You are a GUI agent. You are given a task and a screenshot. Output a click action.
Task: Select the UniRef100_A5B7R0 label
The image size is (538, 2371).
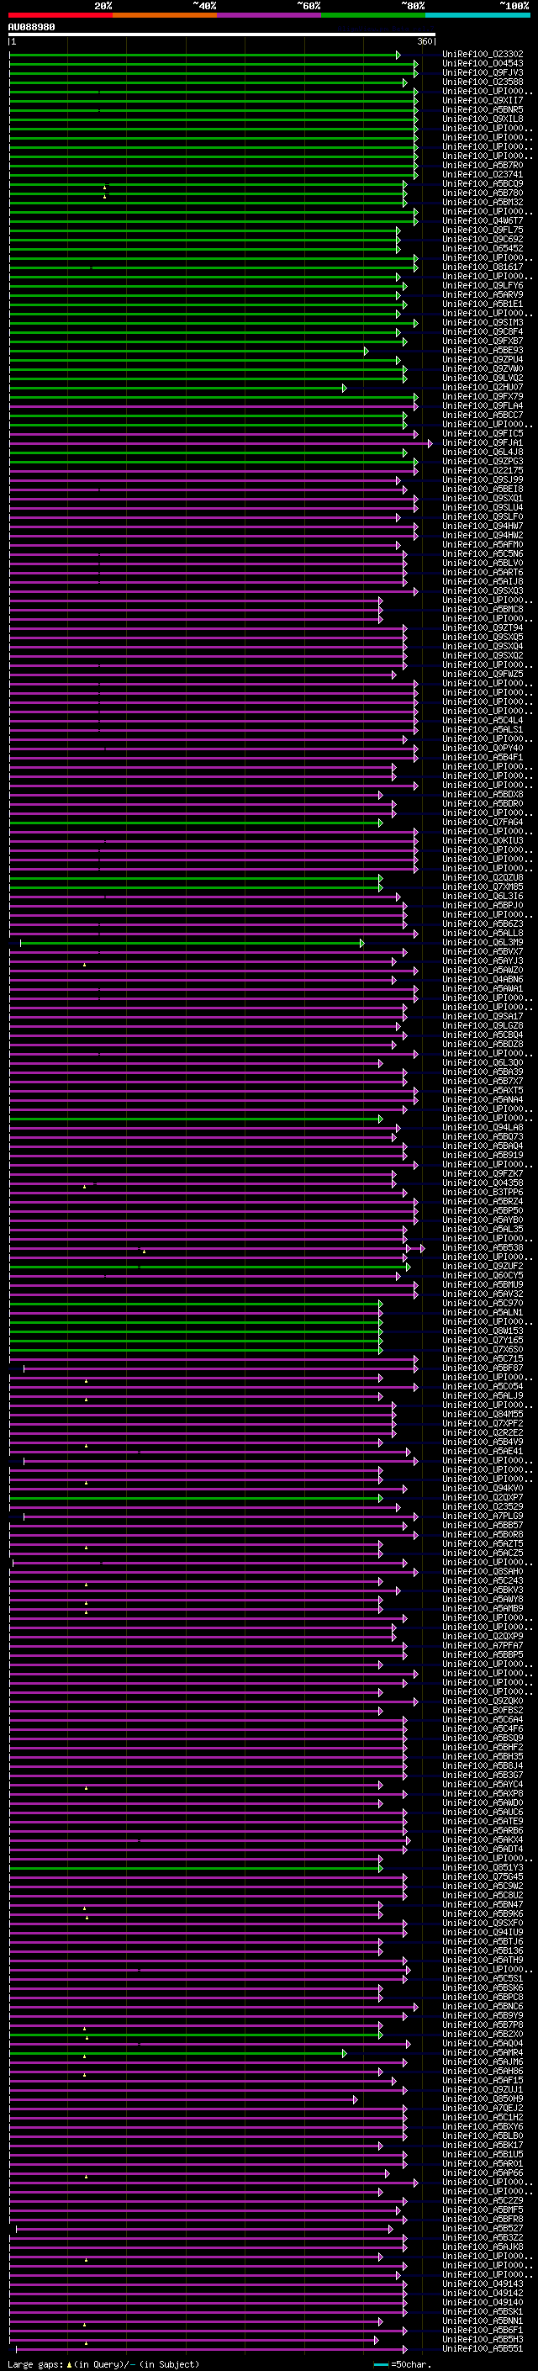(483, 167)
